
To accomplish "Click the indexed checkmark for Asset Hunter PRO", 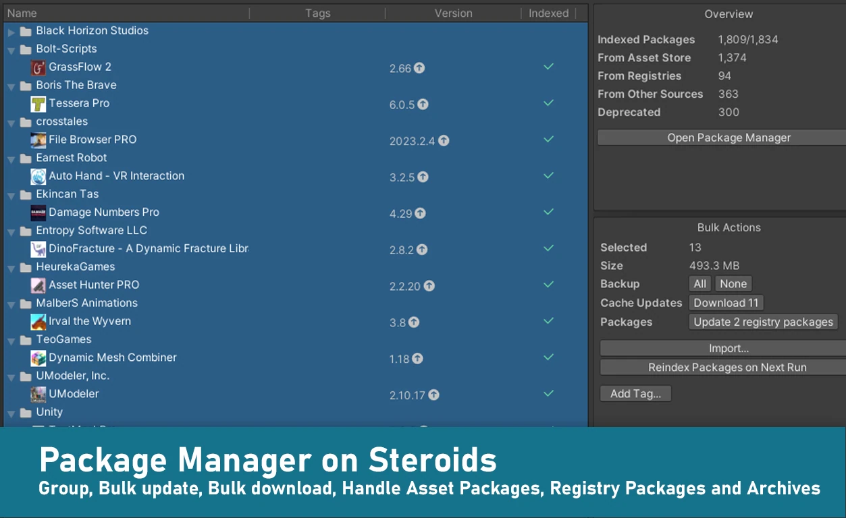I will 549,285.
